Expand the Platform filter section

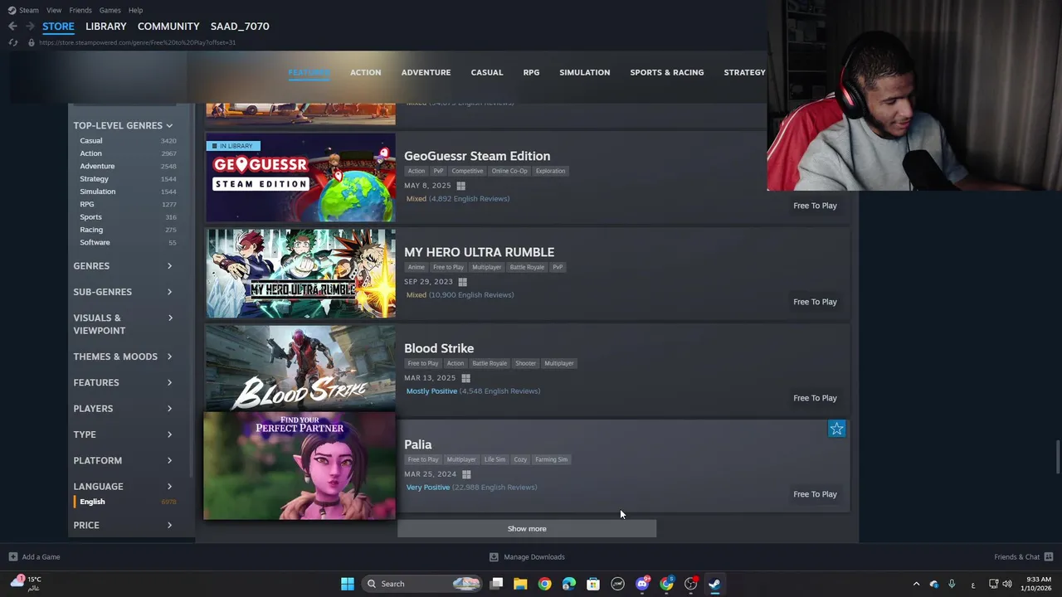[x=123, y=460]
